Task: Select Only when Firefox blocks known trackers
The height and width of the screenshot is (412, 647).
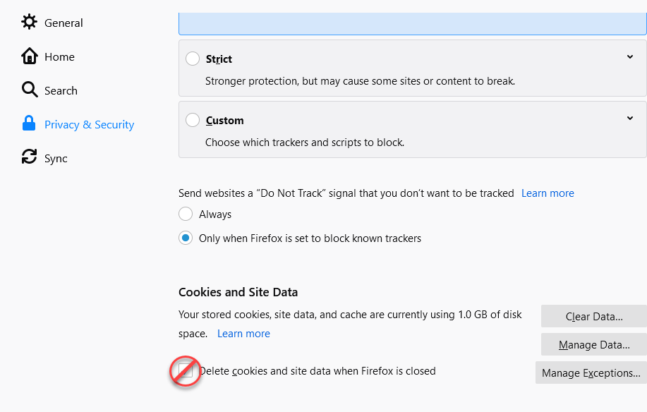Action: (x=186, y=238)
